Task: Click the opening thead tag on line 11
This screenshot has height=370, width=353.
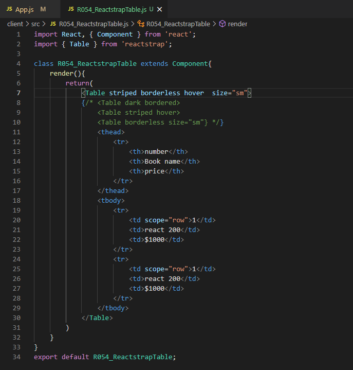Action: 111,132
